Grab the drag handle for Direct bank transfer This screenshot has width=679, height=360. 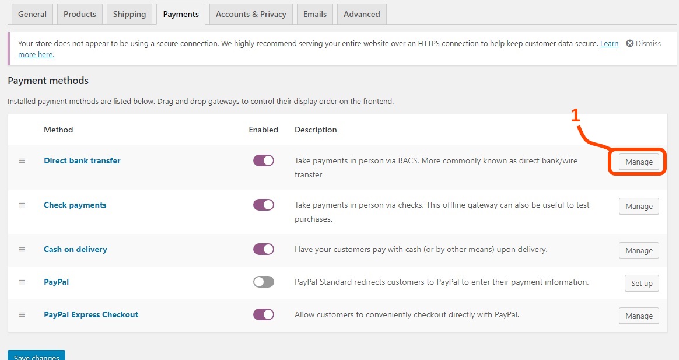[22, 160]
